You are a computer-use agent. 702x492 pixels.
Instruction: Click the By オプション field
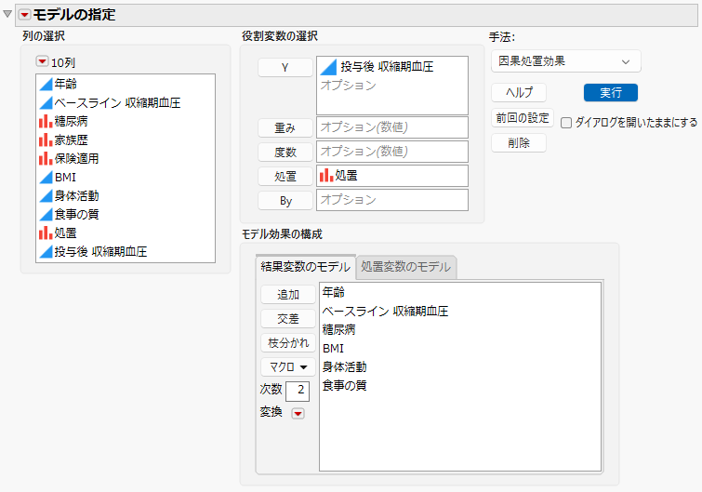tap(392, 200)
